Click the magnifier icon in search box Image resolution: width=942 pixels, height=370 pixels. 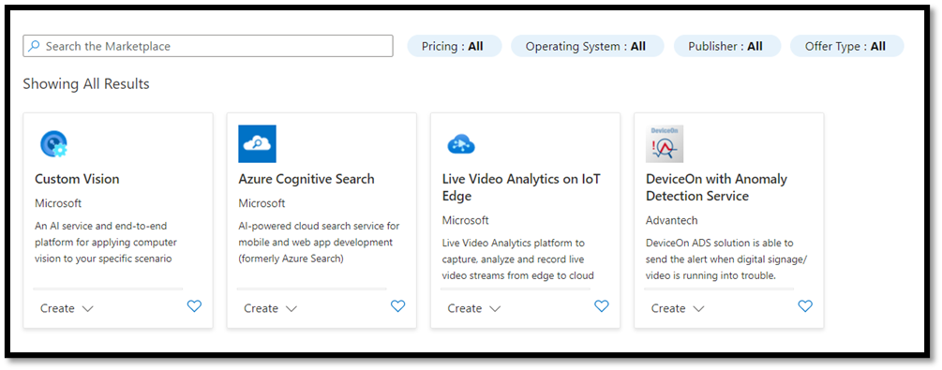35,46
